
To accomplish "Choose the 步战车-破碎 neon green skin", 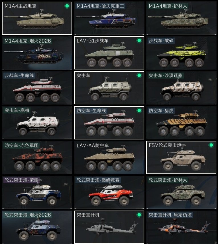I will [181, 53].
